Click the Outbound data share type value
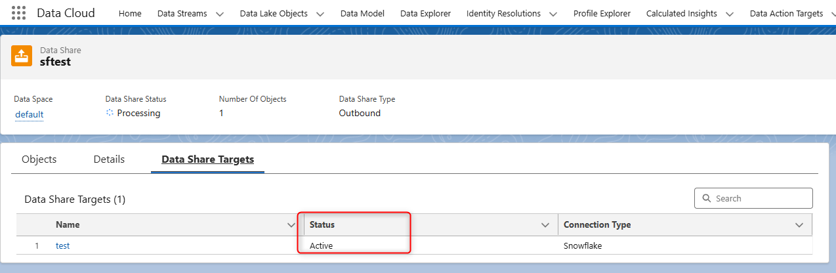The height and width of the screenshot is (273, 836). click(360, 113)
